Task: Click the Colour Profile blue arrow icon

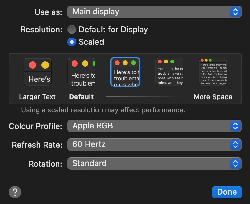Action: point(235,126)
